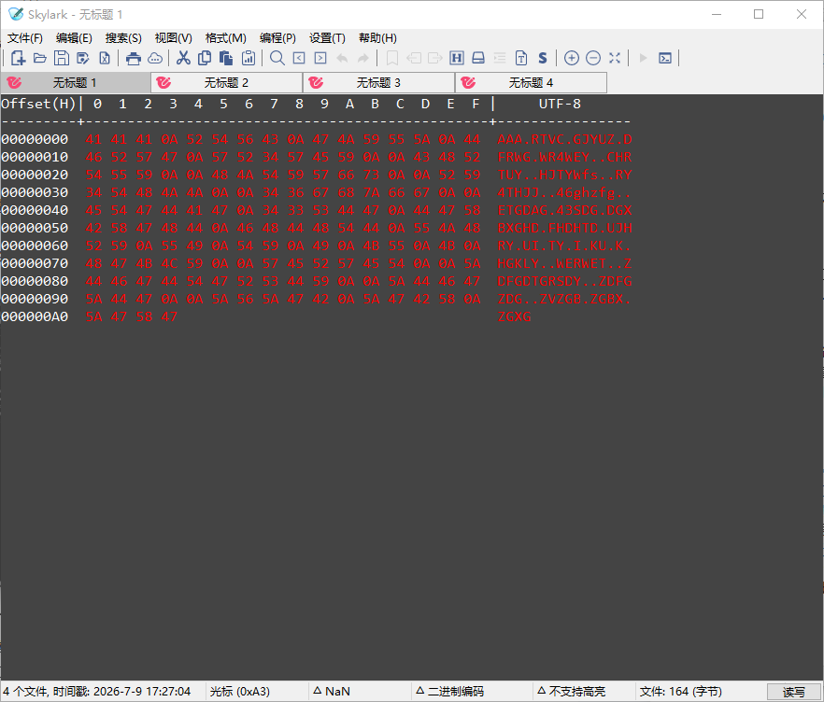Click the undo arrow icon

click(342, 58)
